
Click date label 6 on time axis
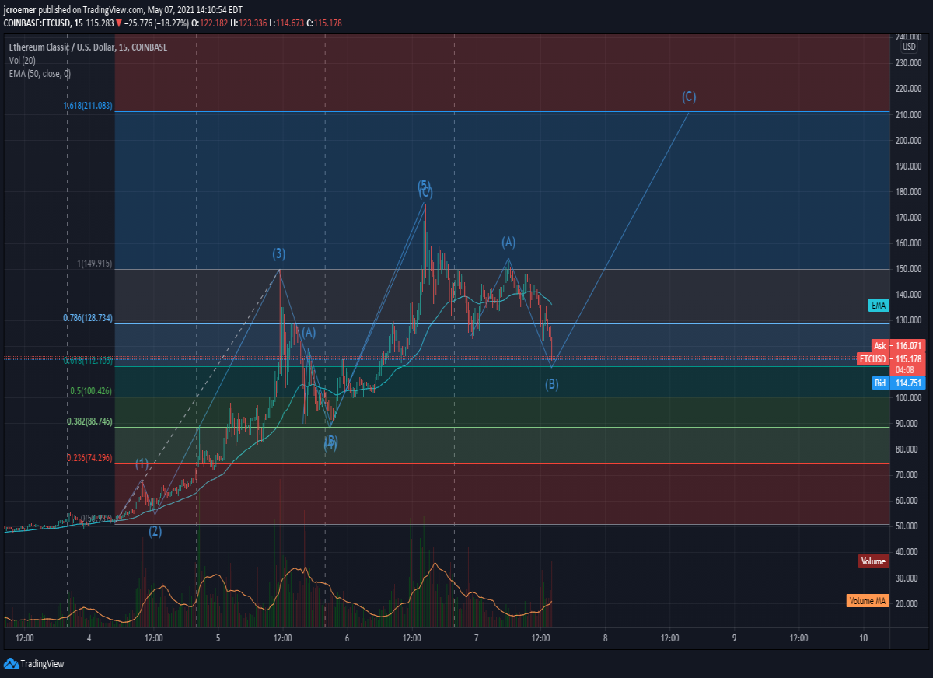(347, 638)
